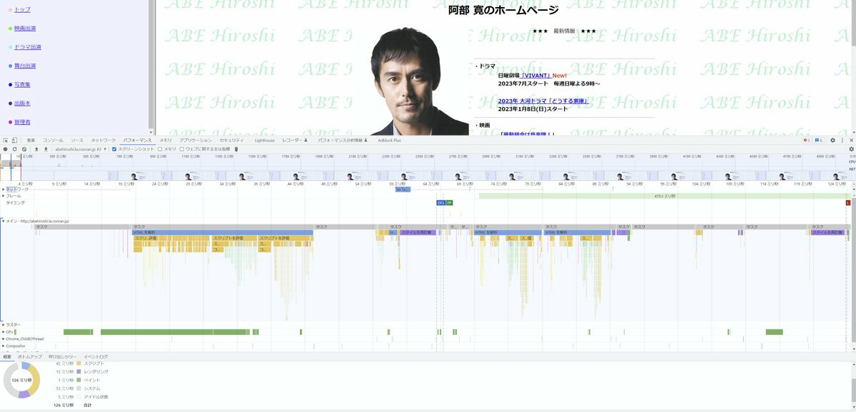
Task: Open the capture settings gear icon
Action: point(851,149)
